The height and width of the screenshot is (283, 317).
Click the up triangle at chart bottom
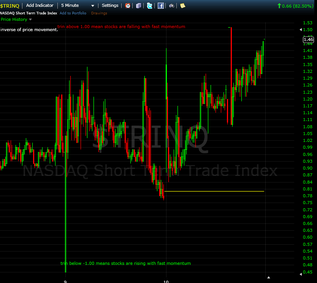tap(269, 278)
